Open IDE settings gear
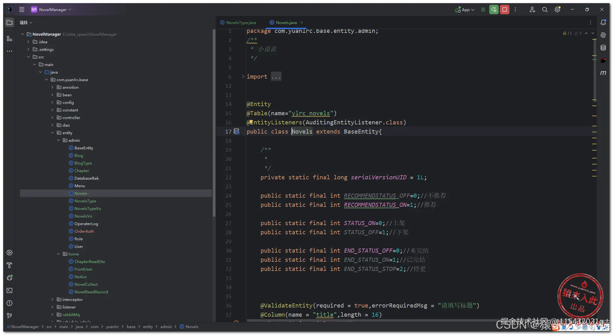This screenshot has height=335, width=613. pyautogui.click(x=557, y=9)
